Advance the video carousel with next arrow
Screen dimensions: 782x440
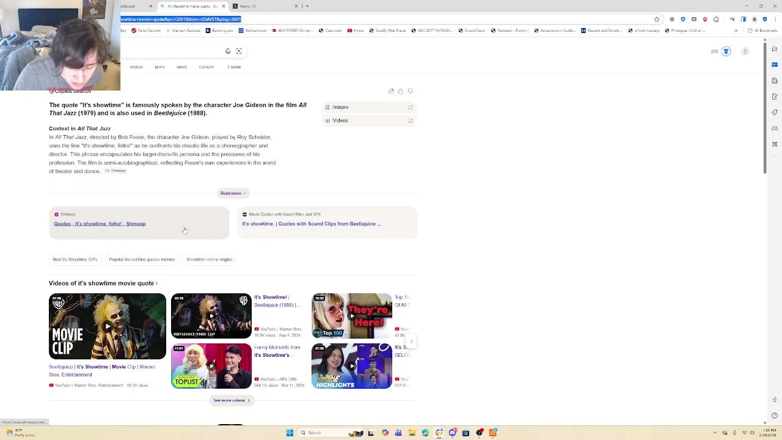[411, 341]
